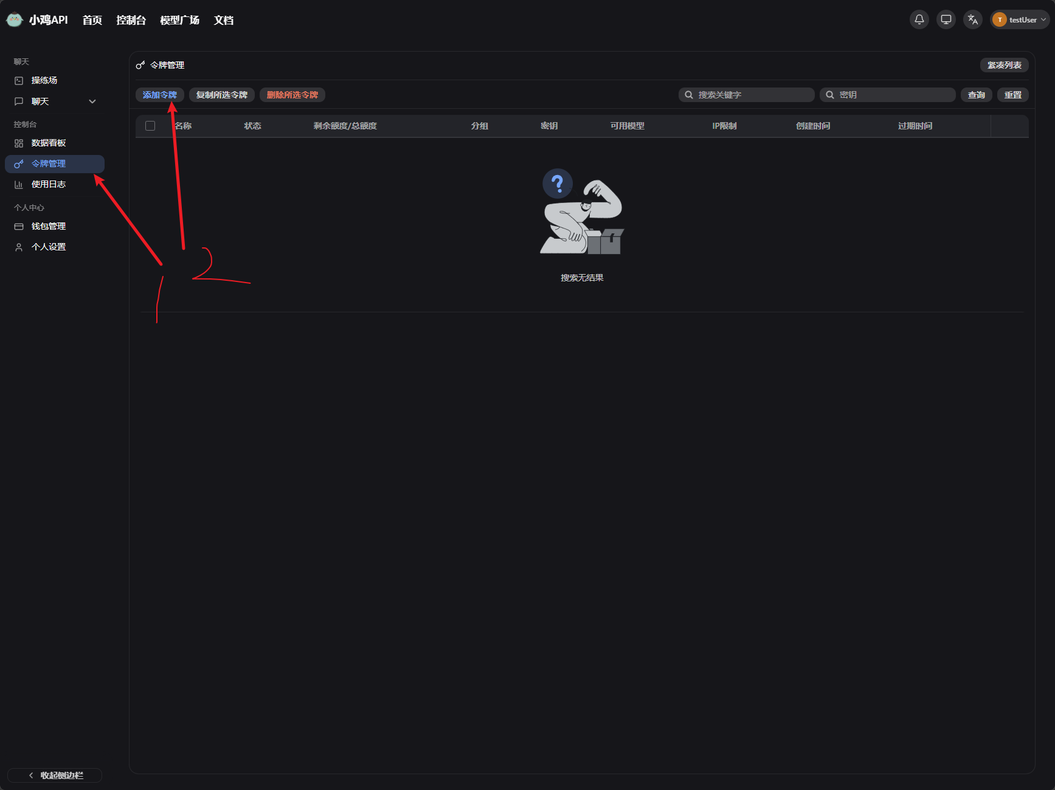The width and height of the screenshot is (1055, 790).
Task: Click the monitor theme icon in header
Action: [x=946, y=19]
